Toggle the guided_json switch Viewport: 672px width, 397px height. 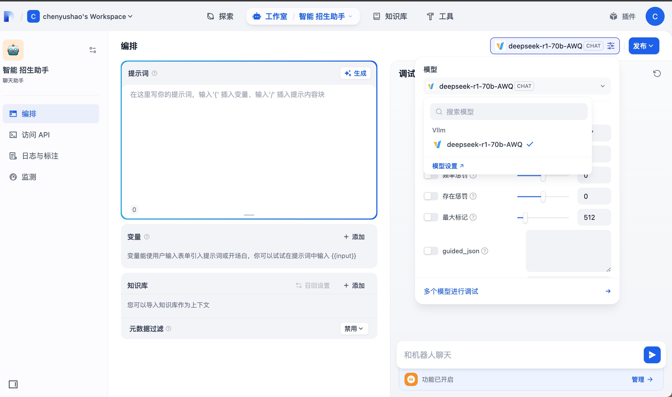point(431,251)
